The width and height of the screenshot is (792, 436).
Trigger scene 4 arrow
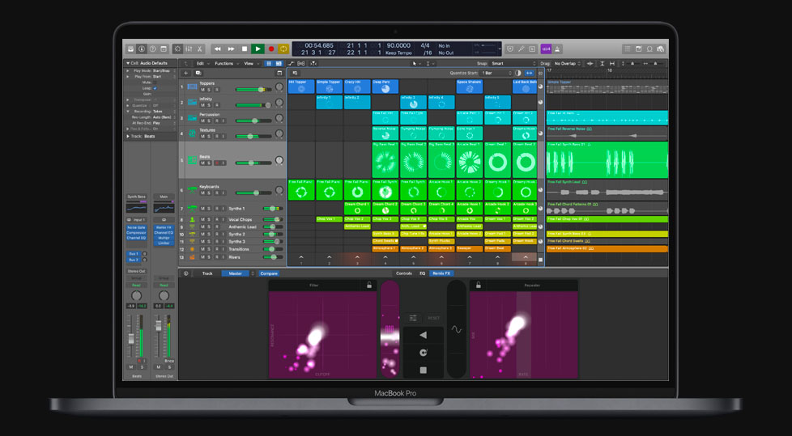point(385,258)
